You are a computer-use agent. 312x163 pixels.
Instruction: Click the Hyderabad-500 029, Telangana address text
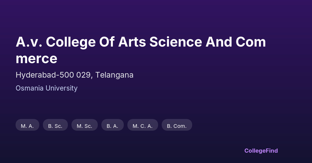pyautogui.click(x=74, y=75)
